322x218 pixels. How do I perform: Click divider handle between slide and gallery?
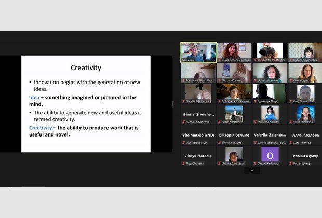(x=173, y=104)
